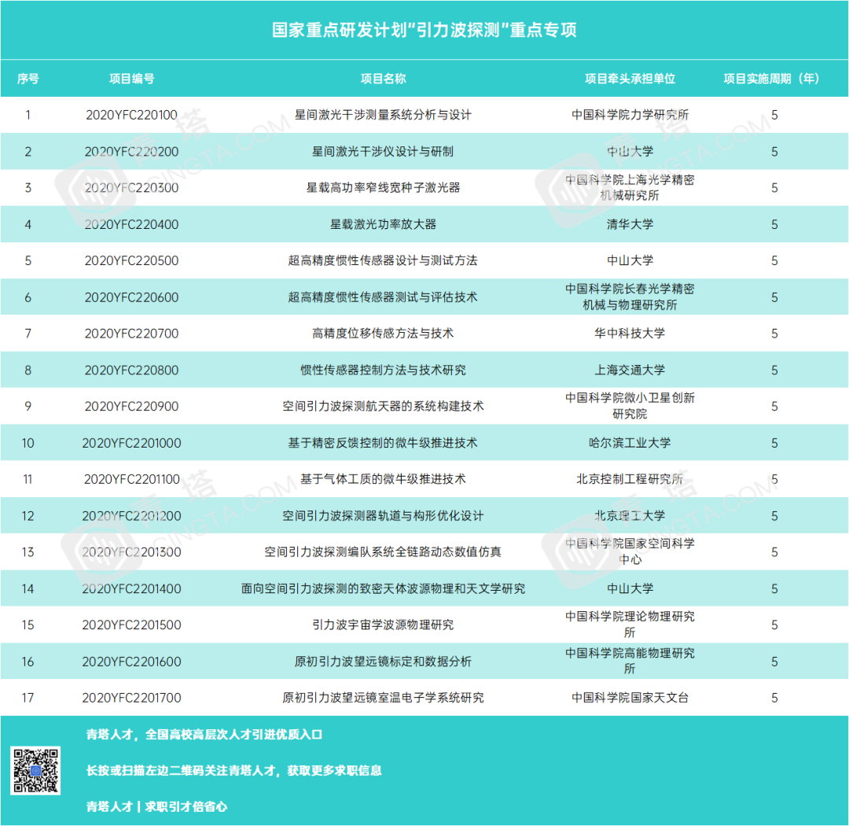Click lead unit "北京控制工程研究所"
The height and width of the screenshot is (826, 849).
point(630,479)
